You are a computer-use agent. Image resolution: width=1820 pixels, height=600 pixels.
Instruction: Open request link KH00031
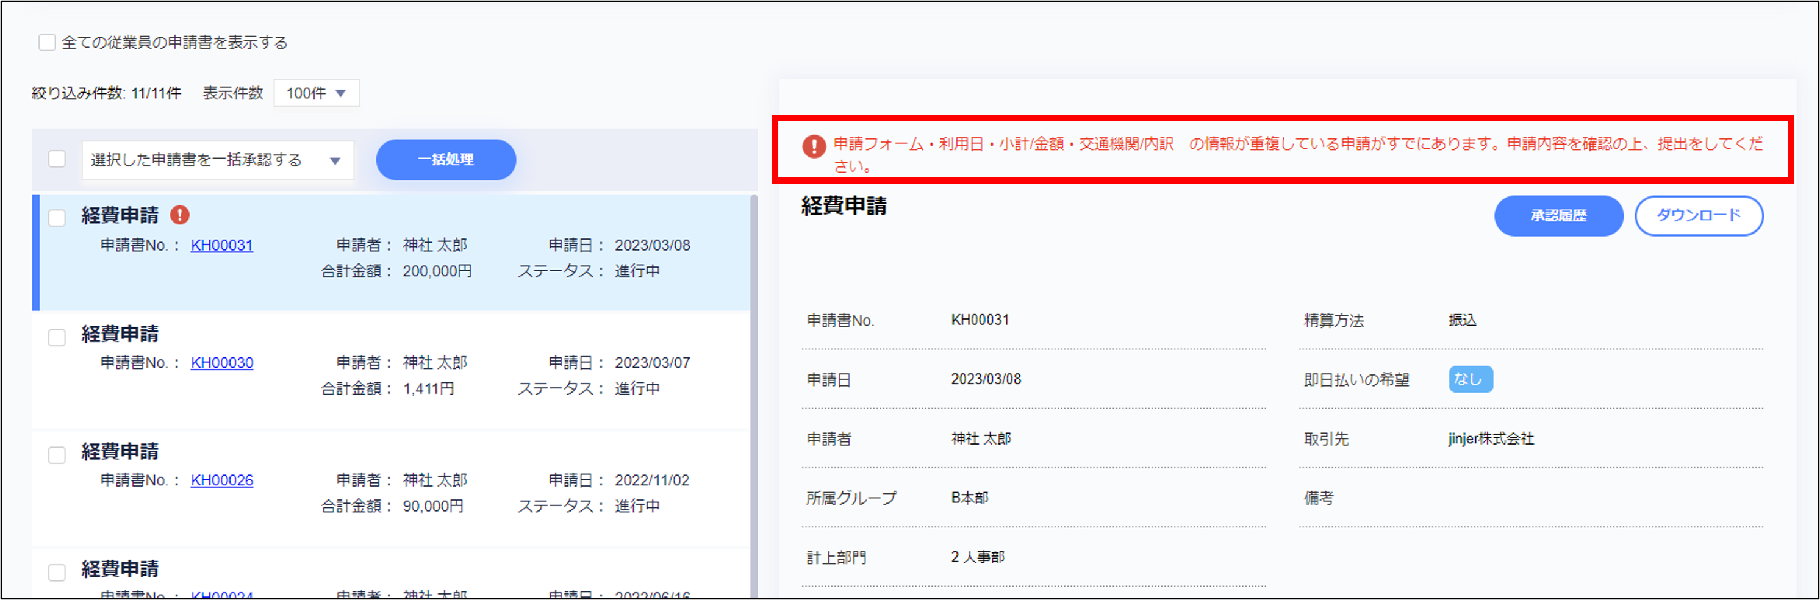coord(222,245)
